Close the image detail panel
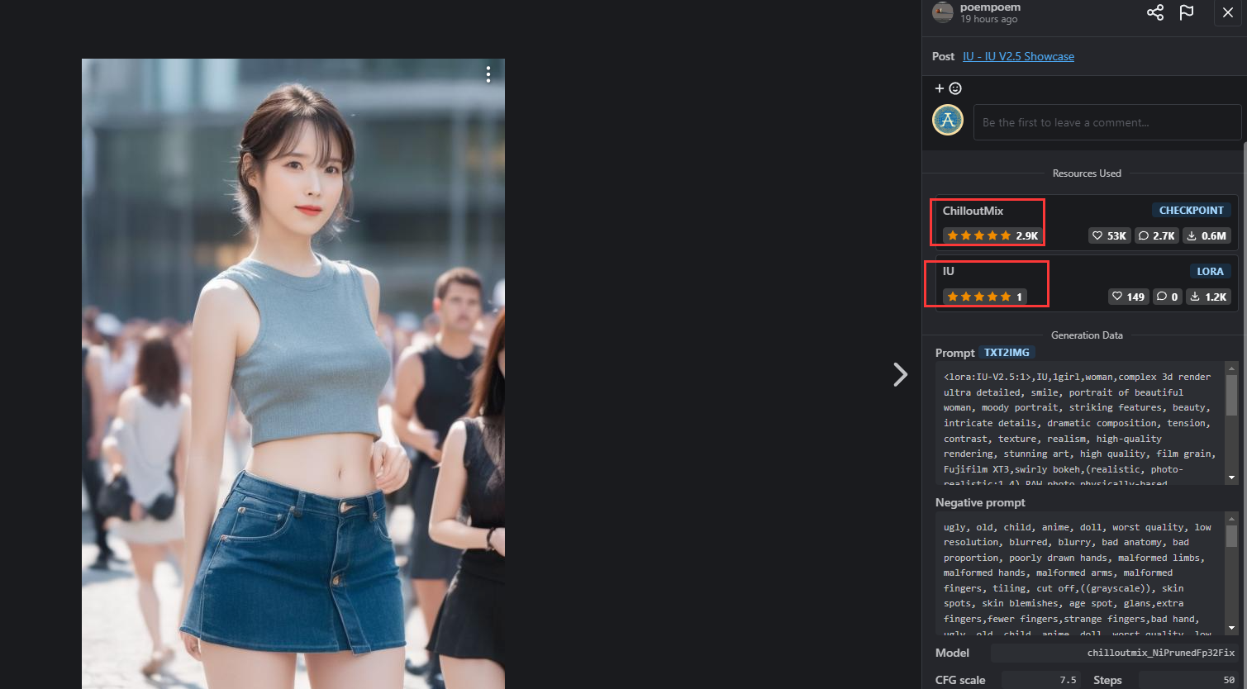The width and height of the screenshot is (1247, 689). point(1227,12)
